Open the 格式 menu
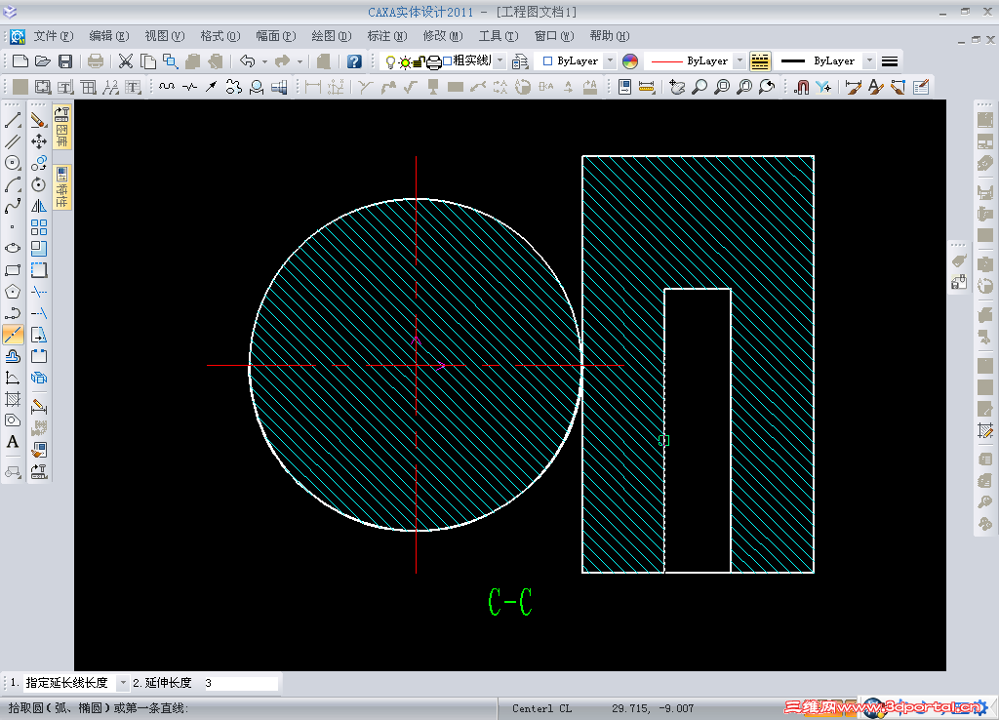 (x=220, y=36)
